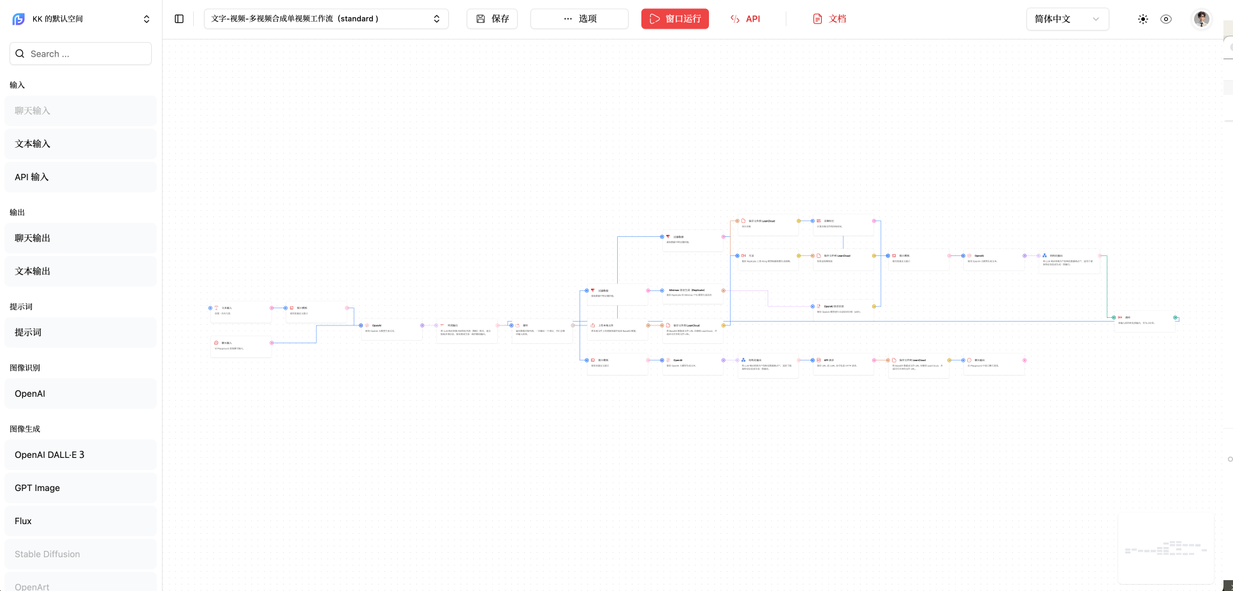The image size is (1233, 591).
Task: Toggle the eye visibility icon near the avatar
Action: coord(1166,19)
